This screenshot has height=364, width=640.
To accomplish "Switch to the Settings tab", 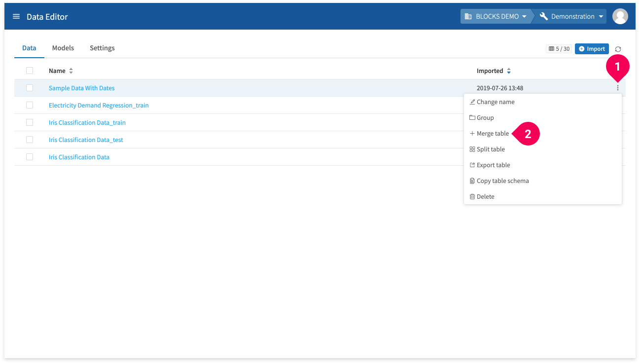I will pos(102,48).
